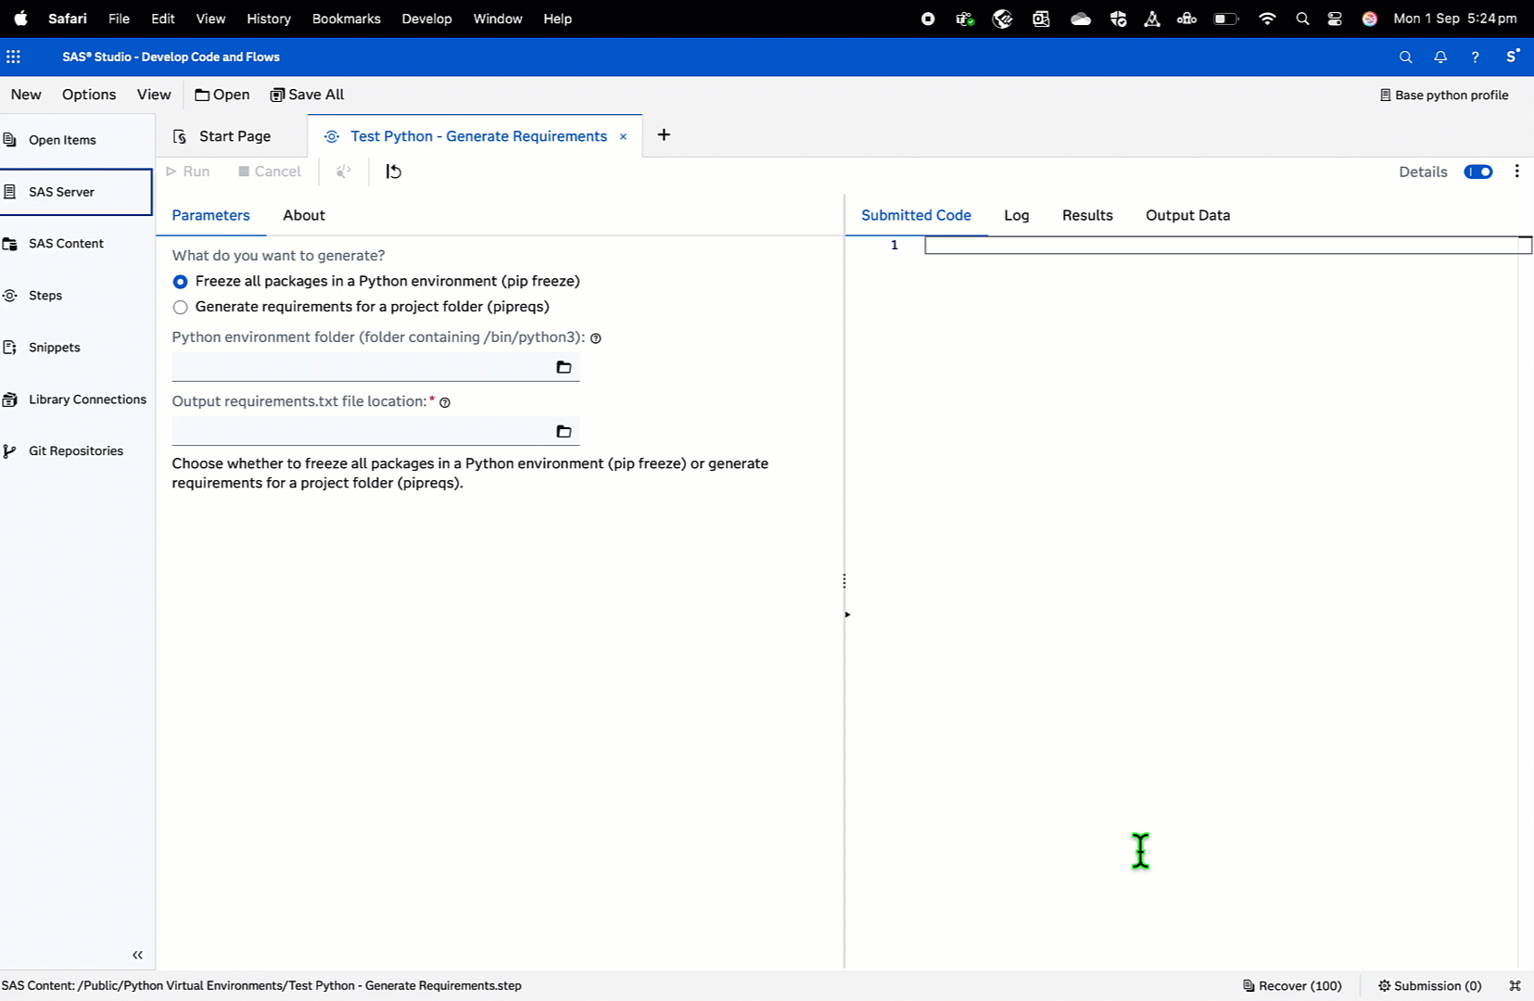This screenshot has height=1001, width=1534.
Task: Open the Options menu
Action: tap(89, 95)
